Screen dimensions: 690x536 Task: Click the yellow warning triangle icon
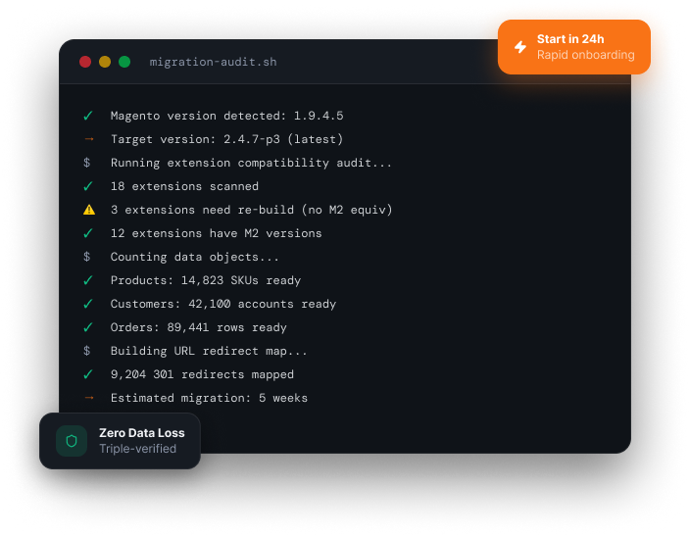tap(89, 210)
